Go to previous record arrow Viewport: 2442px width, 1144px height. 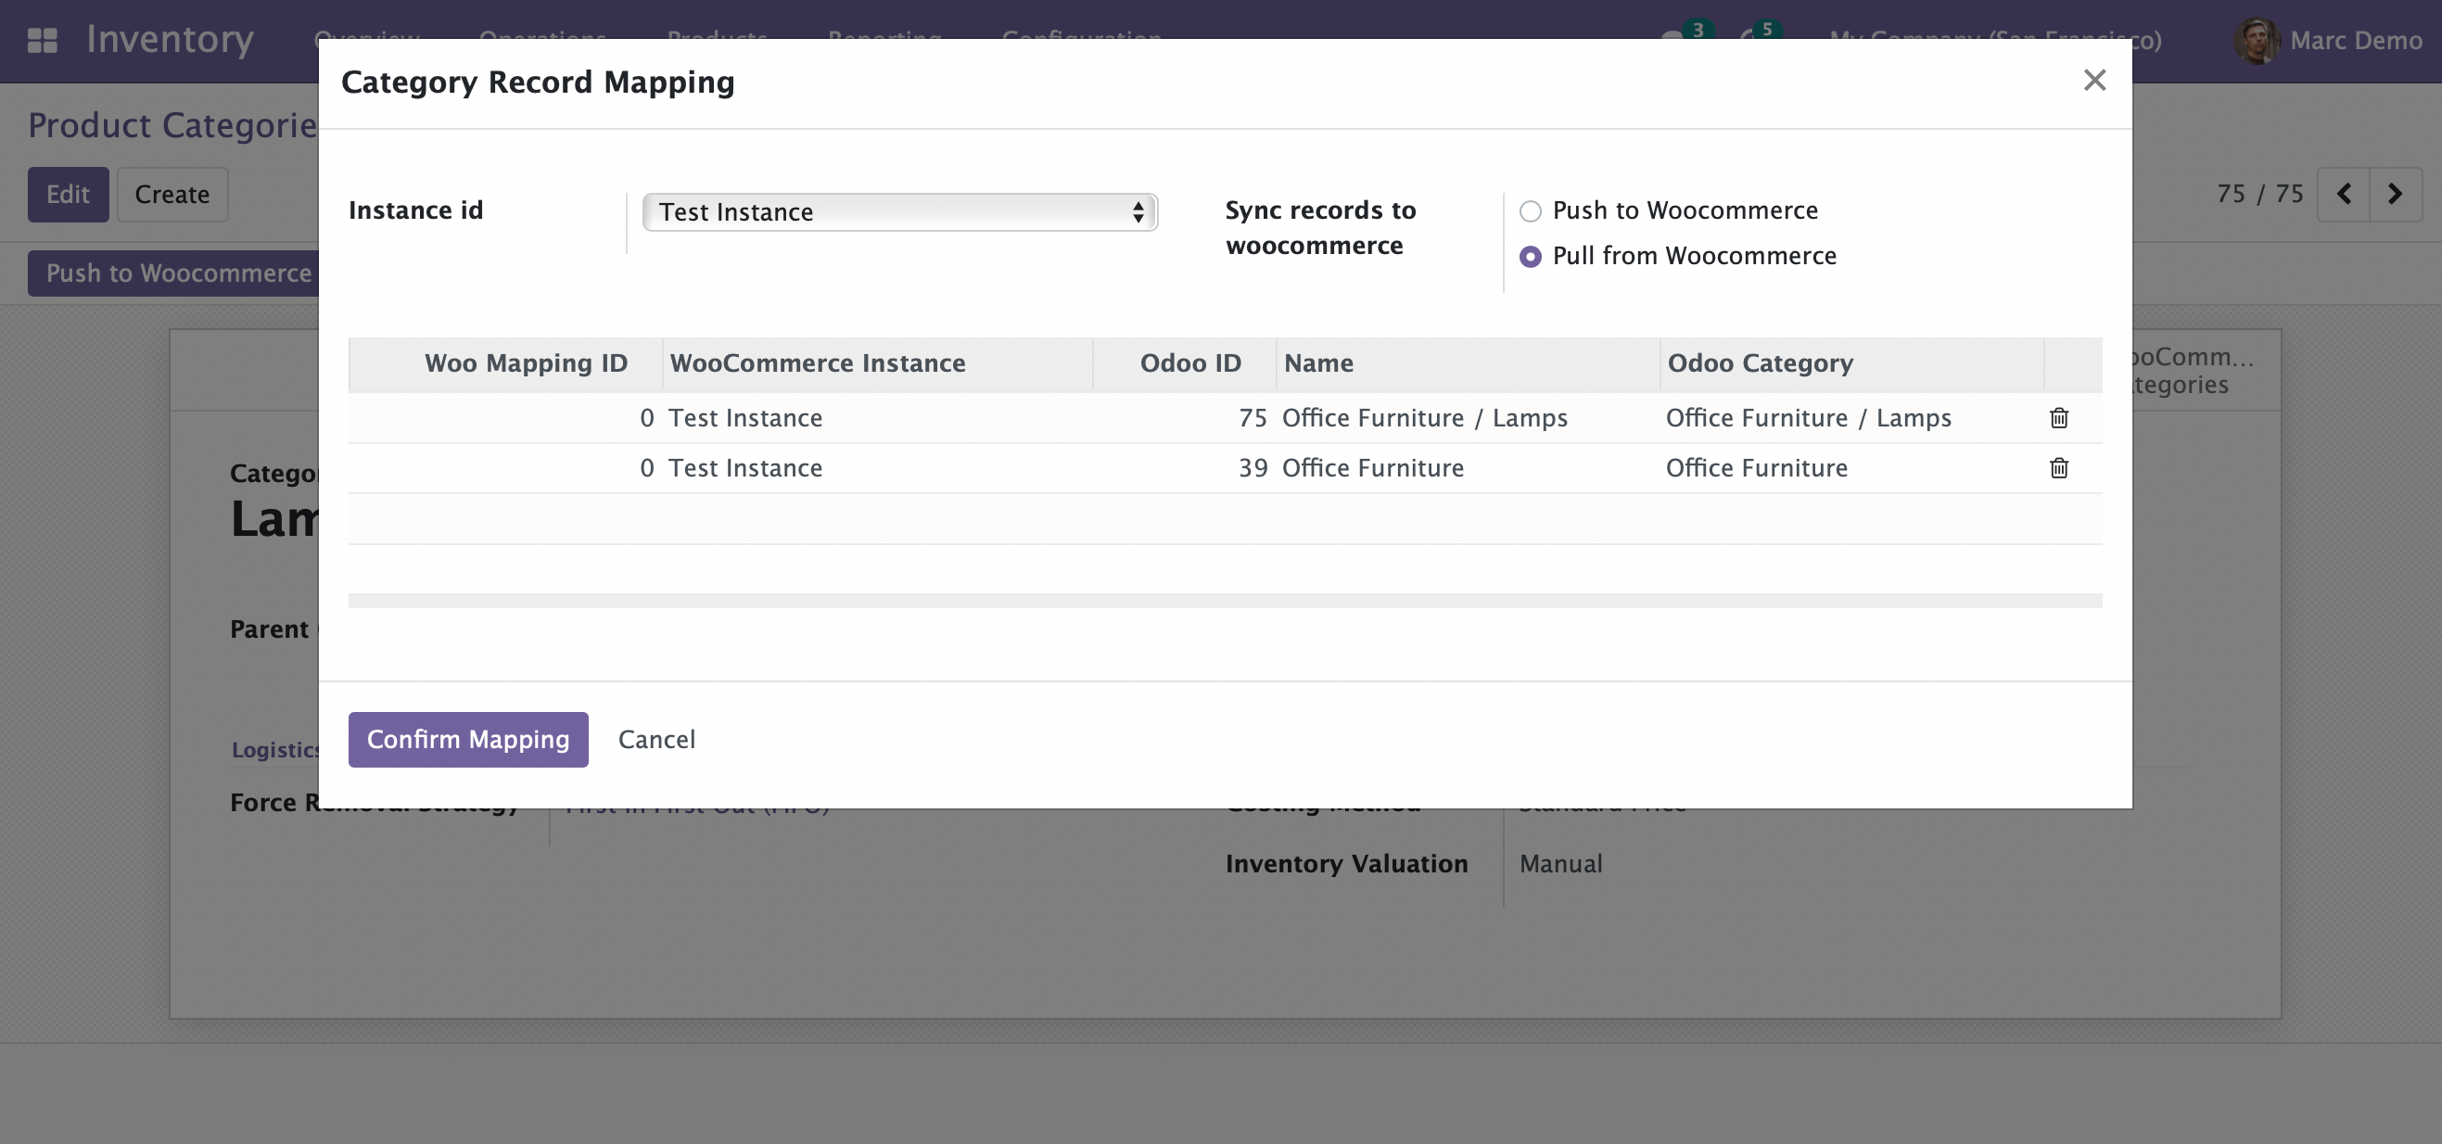pos(2344,195)
